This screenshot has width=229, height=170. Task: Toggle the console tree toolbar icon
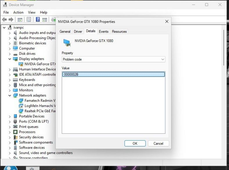click(x=20, y=19)
